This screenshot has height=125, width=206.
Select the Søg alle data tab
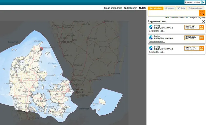(x=155, y=8)
